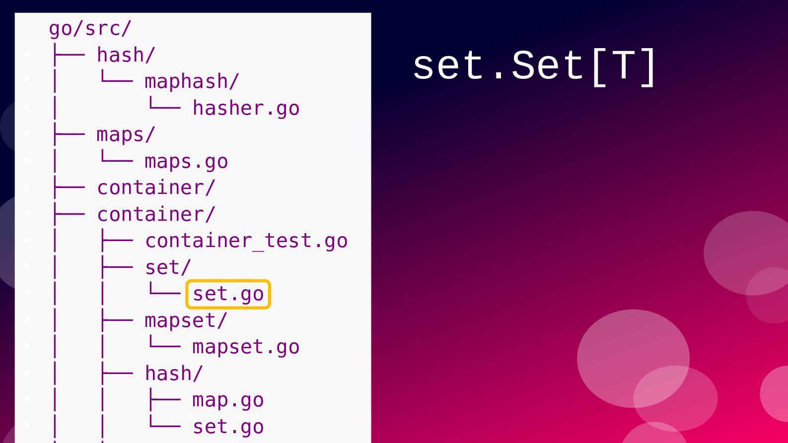Click the tree branch before maps/

[x=68, y=134]
